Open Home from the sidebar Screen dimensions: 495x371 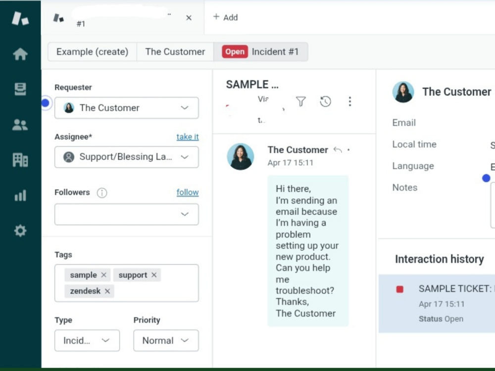click(x=20, y=54)
